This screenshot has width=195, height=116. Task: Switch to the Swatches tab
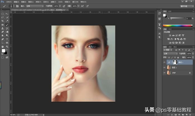pyautogui.click(x=170, y=11)
